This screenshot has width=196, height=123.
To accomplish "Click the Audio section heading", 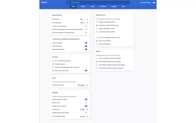I will pos(54,78).
